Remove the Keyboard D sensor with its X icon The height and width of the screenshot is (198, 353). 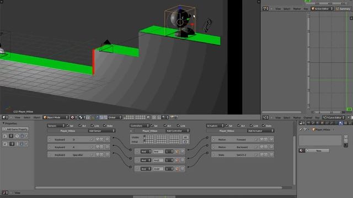[x=107, y=139]
